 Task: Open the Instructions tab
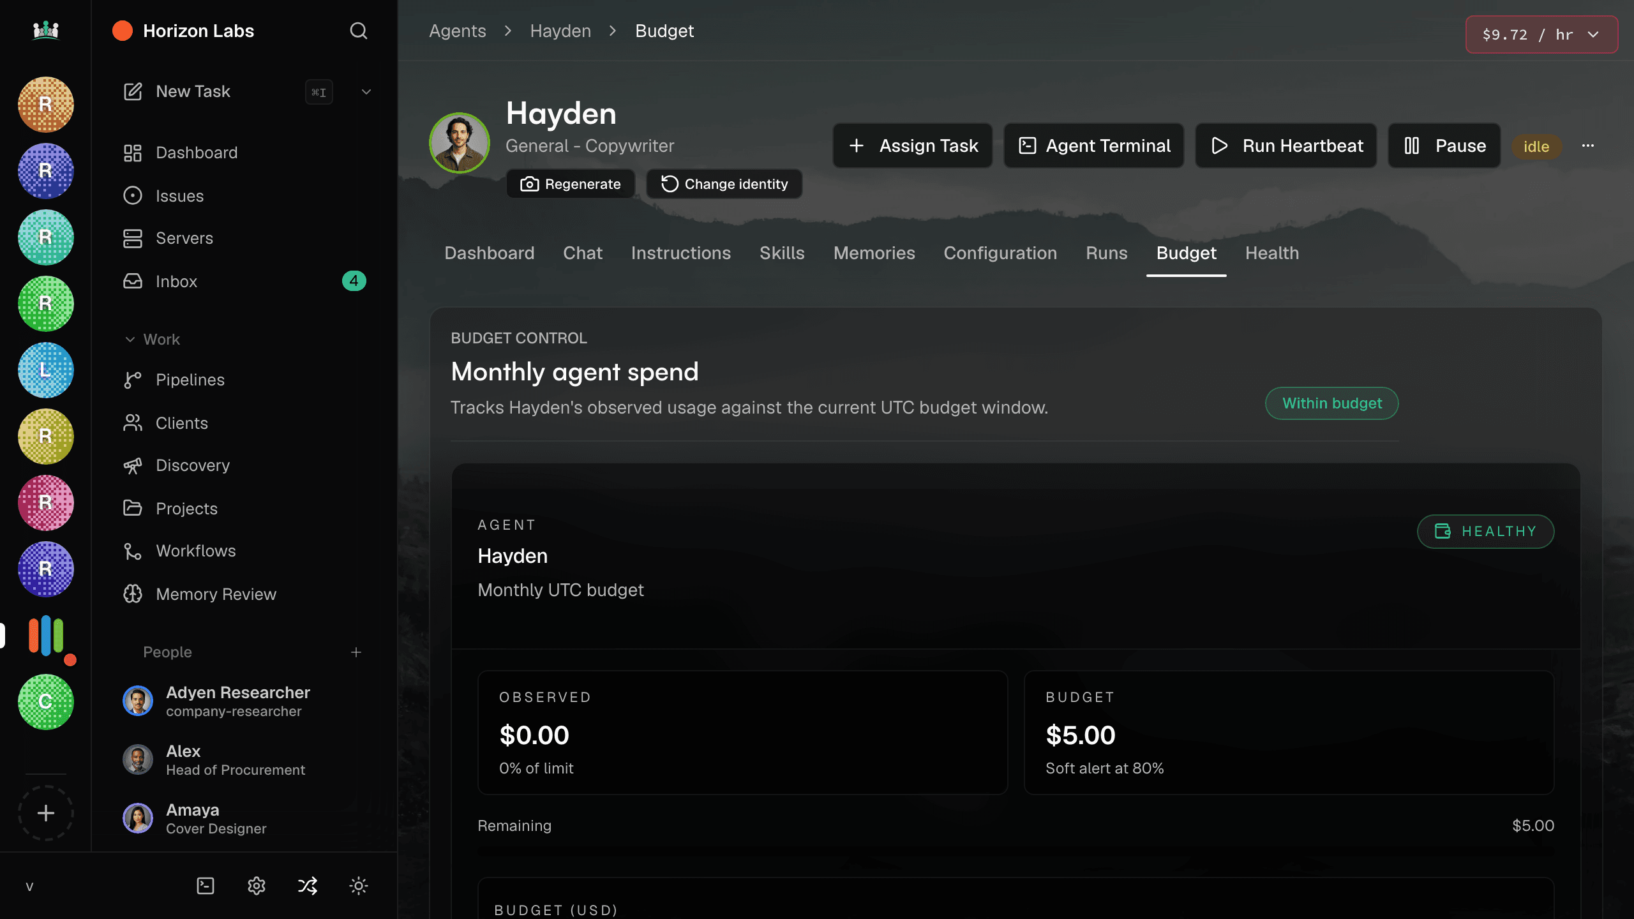(x=681, y=253)
